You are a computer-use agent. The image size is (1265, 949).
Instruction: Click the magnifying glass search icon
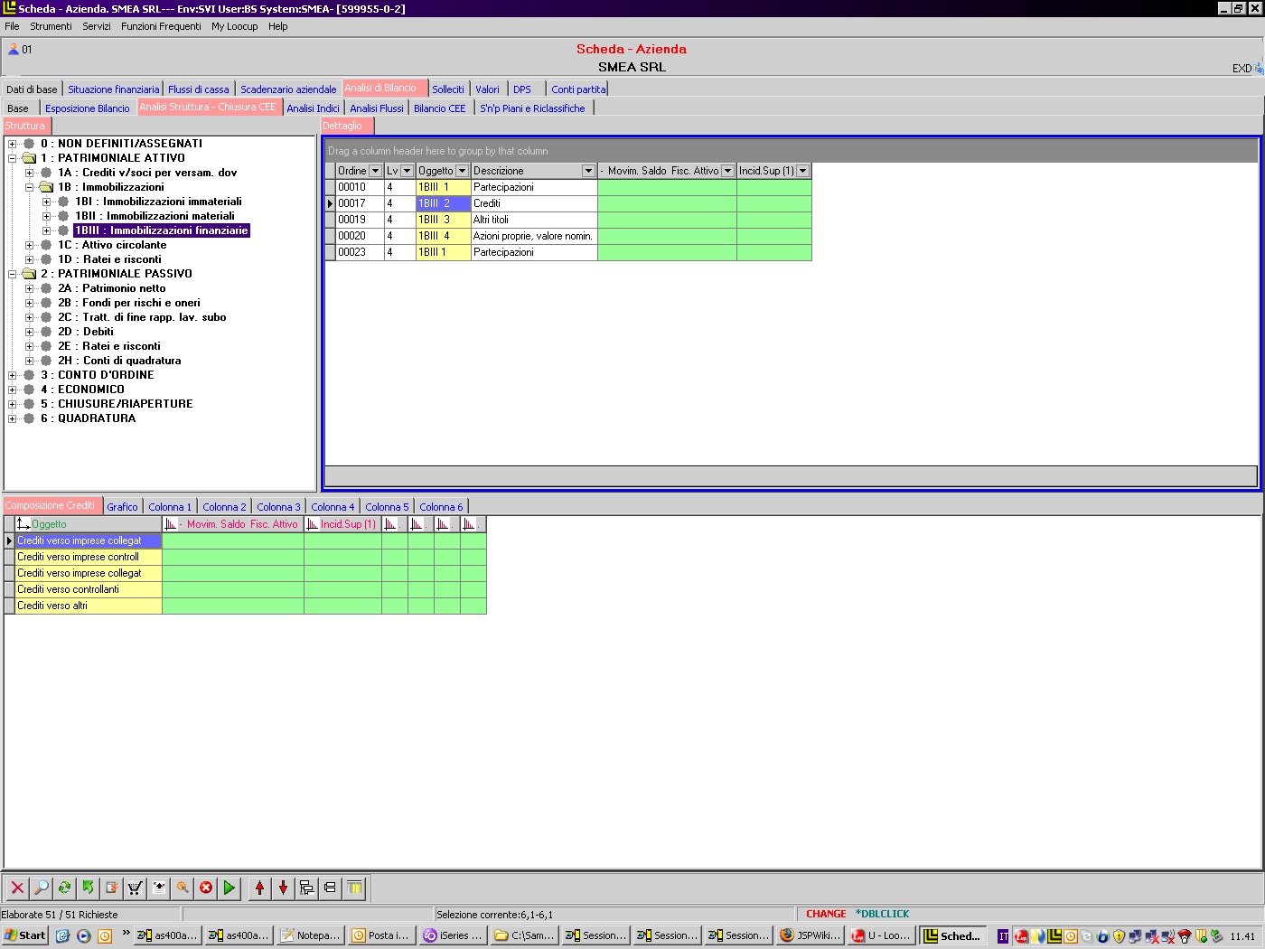click(x=41, y=888)
